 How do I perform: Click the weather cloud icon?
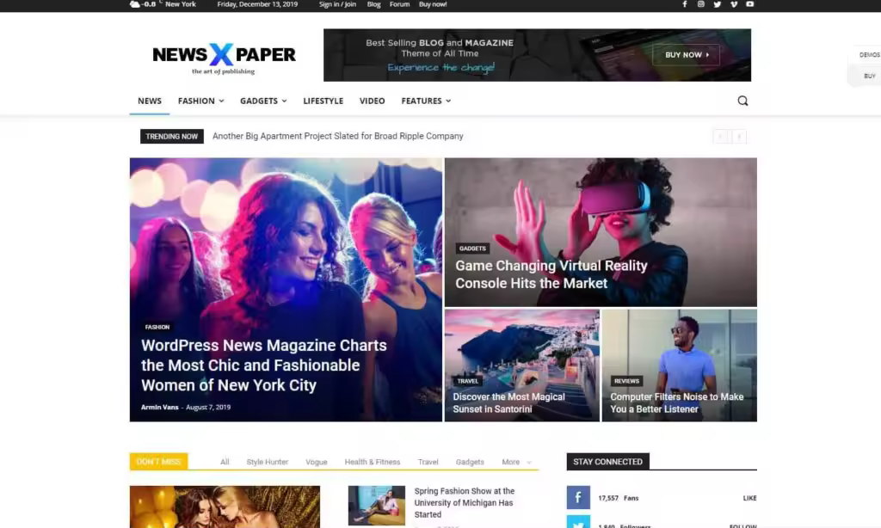135,4
